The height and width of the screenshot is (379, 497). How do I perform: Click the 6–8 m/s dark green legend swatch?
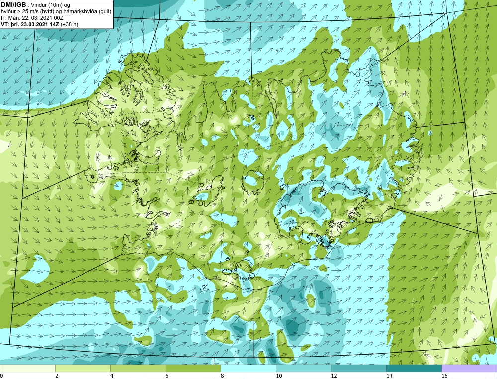click(x=193, y=368)
